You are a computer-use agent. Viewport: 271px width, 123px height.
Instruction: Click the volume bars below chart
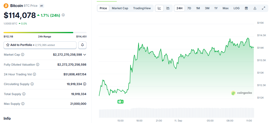pyautogui.click(x=176, y=113)
